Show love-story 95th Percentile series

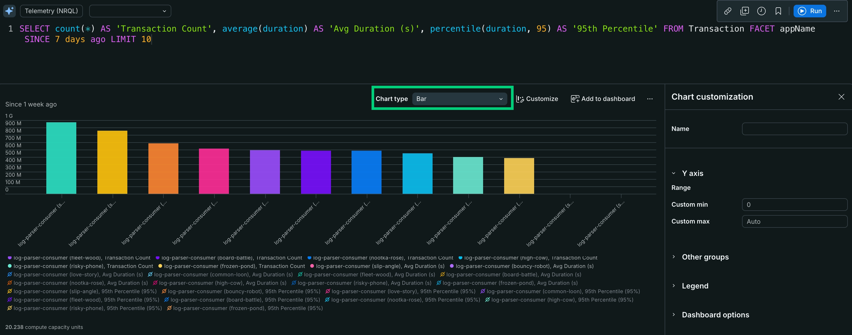(x=400, y=291)
